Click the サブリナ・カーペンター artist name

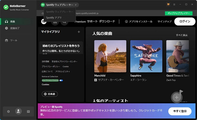pos(111,80)
